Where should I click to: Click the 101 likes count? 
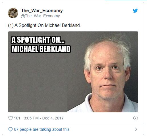pos(17,118)
